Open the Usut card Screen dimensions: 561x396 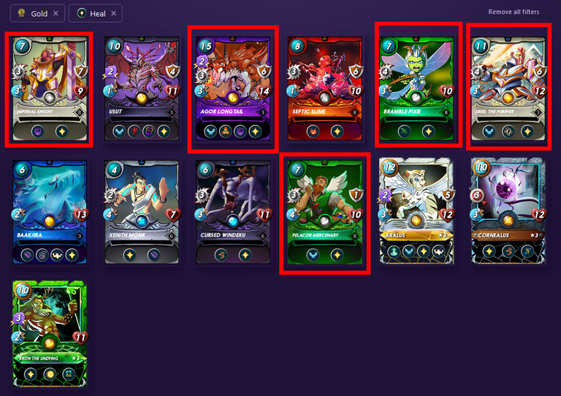pos(141,88)
